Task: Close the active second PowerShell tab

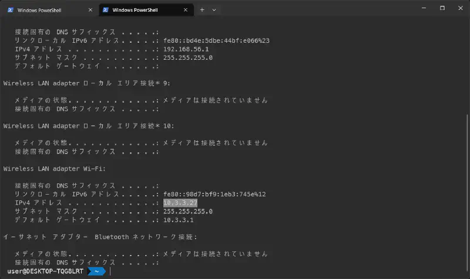Action: pyautogui.click(x=186, y=10)
